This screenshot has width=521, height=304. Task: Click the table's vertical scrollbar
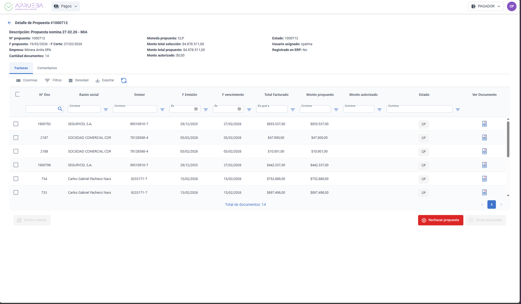point(508,140)
